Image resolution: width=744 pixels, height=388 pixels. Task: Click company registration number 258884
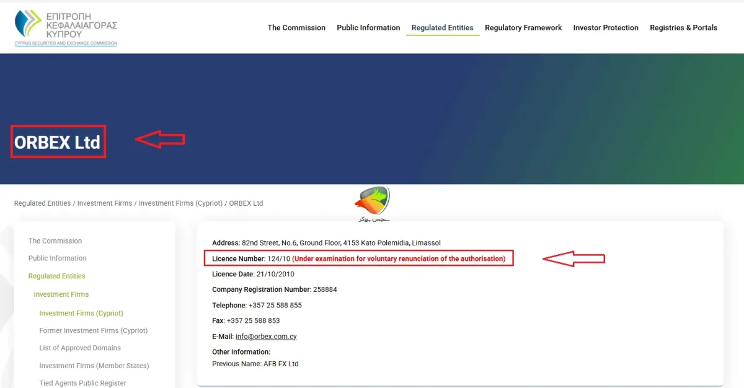325,289
